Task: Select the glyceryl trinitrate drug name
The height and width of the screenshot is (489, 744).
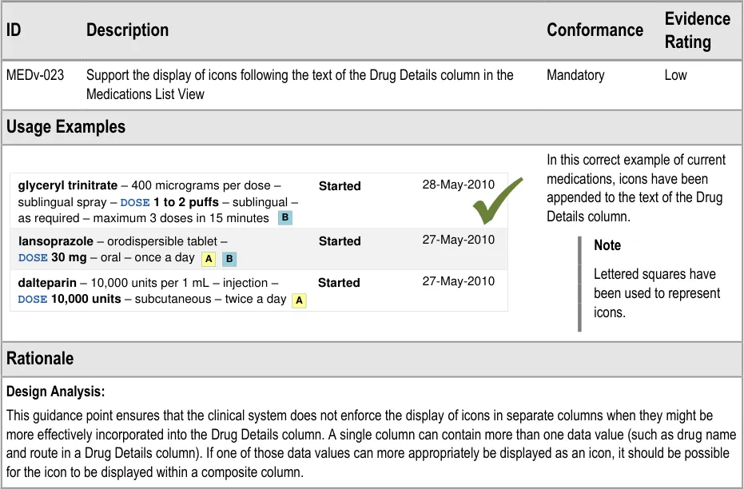Action: pos(68,185)
